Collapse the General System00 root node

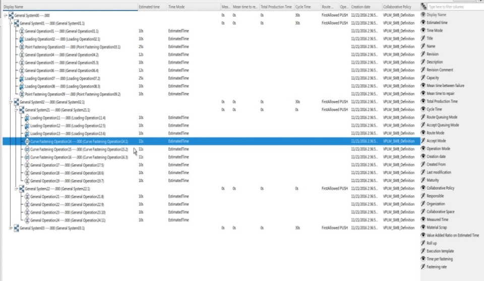[5, 15]
